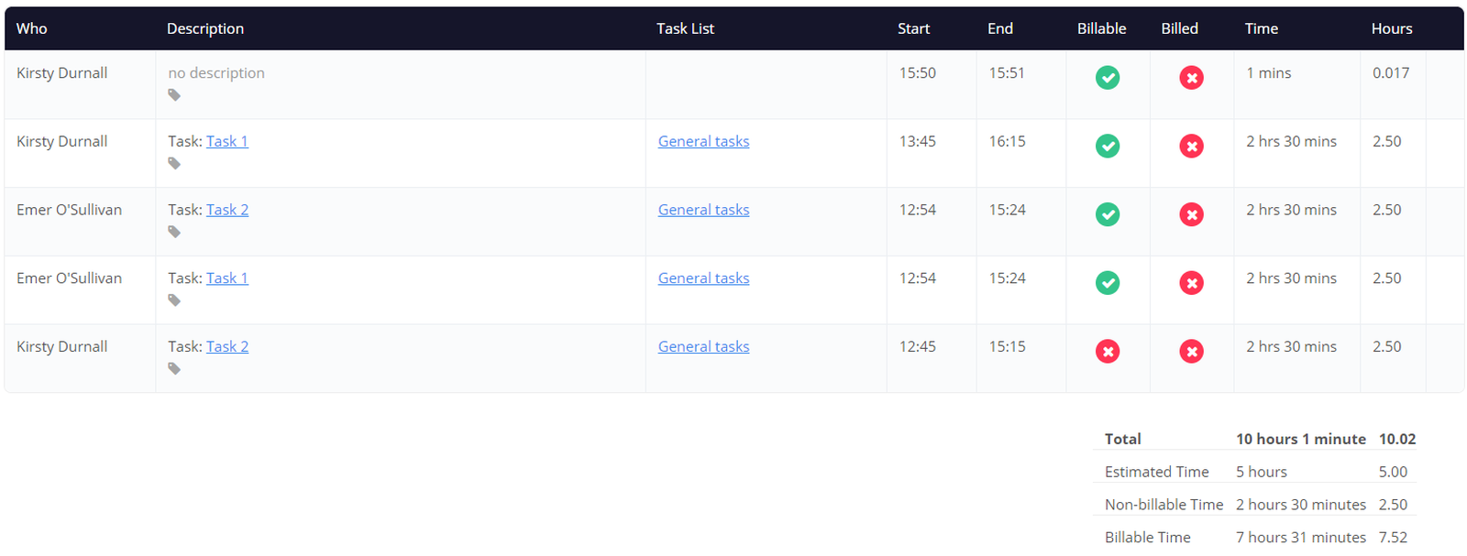Sort by the Description column header
The image size is (1467, 556).
pyautogui.click(x=205, y=28)
